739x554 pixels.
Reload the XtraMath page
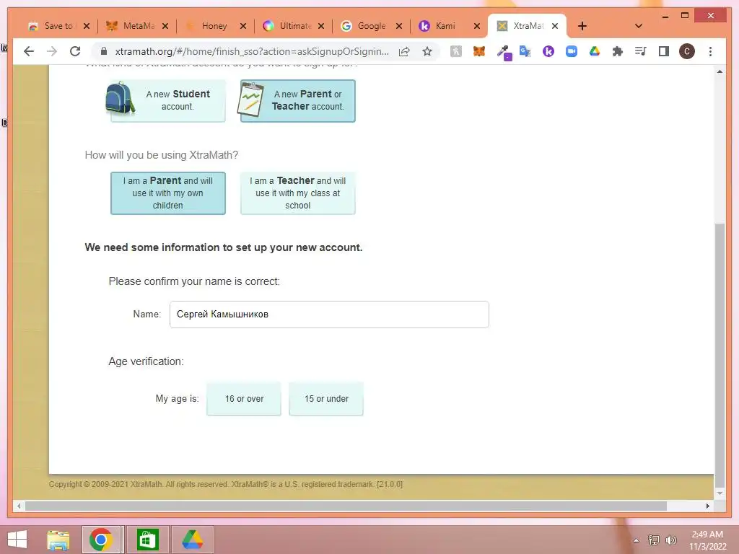[75, 51]
